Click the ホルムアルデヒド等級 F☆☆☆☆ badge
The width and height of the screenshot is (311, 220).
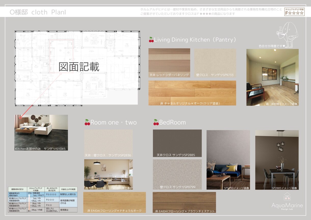pyautogui.click(x=294, y=12)
